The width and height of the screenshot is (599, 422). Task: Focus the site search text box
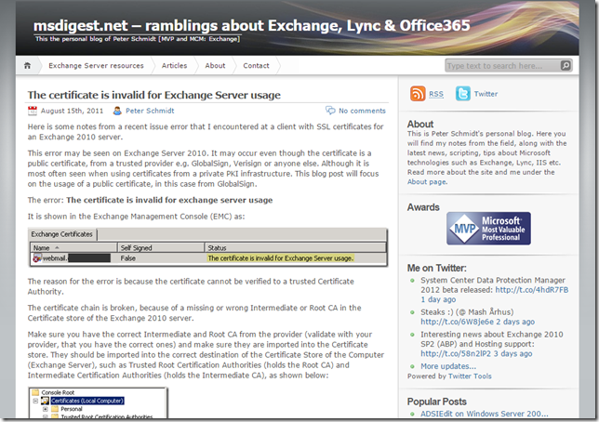coord(502,66)
